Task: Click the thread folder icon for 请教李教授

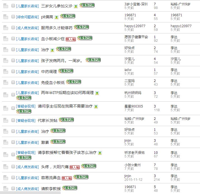Action: click(6, 189)
